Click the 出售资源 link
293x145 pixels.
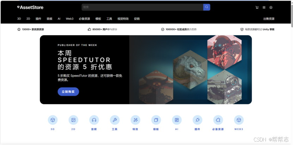point(269,19)
